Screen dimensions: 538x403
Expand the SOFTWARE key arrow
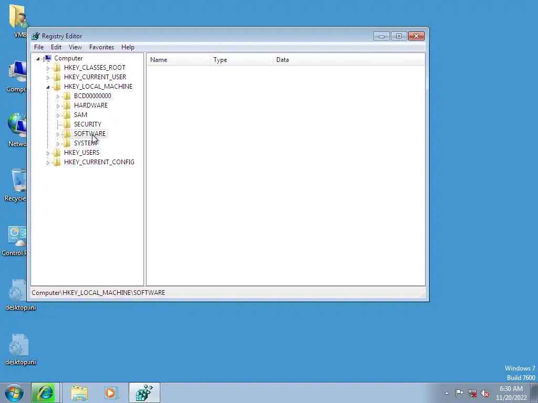[x=58, y=134]
